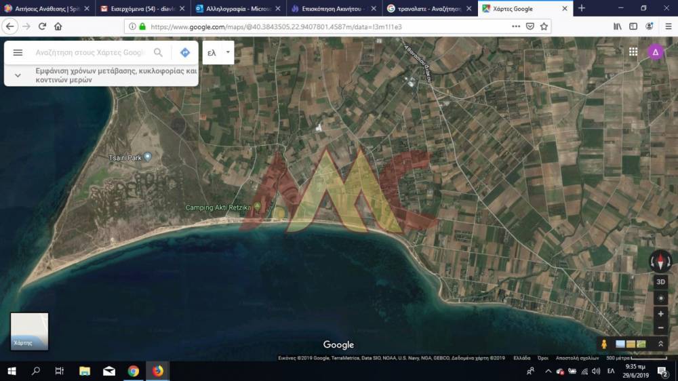The height and width of the screenshot is (381, 678).
Task: Open the Firefox library icon
Action: click(x=618, y=26)
